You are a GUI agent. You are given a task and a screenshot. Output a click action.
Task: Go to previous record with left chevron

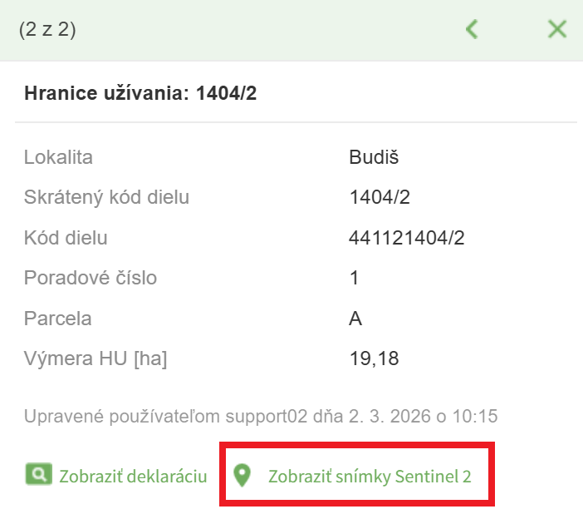pyautogui.click(x=472, y=30)
